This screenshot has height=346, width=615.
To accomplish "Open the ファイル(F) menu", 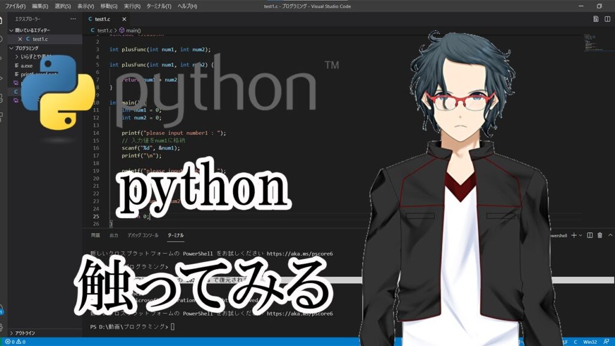I will coord(15,6).
